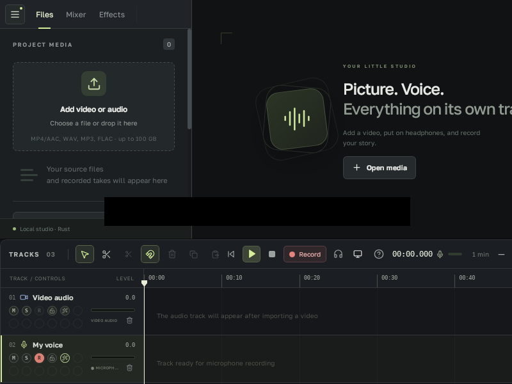Mute the My voice track
This screenshot has width=512, height=384.
13,358
